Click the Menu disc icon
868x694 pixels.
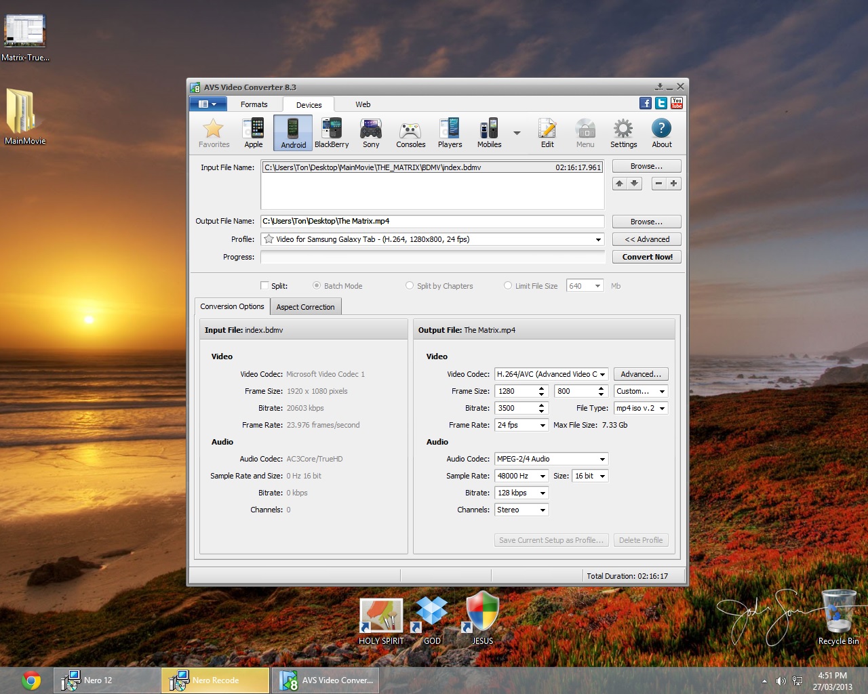[585, 132]
